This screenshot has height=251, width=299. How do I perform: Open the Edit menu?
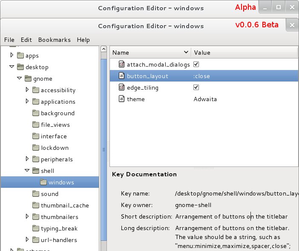26,40
